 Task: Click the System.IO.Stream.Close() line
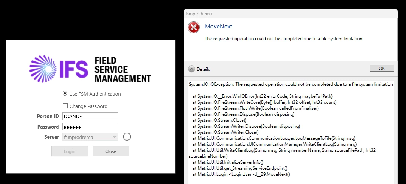point(219,120)
